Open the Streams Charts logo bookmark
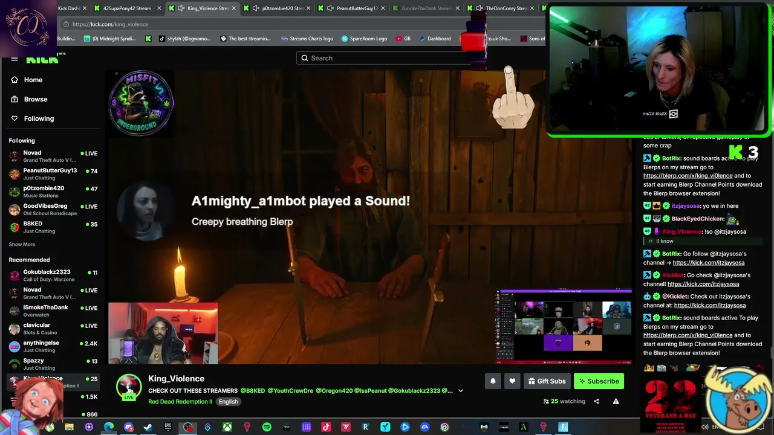Screen dimensions: 774x435 307,39
